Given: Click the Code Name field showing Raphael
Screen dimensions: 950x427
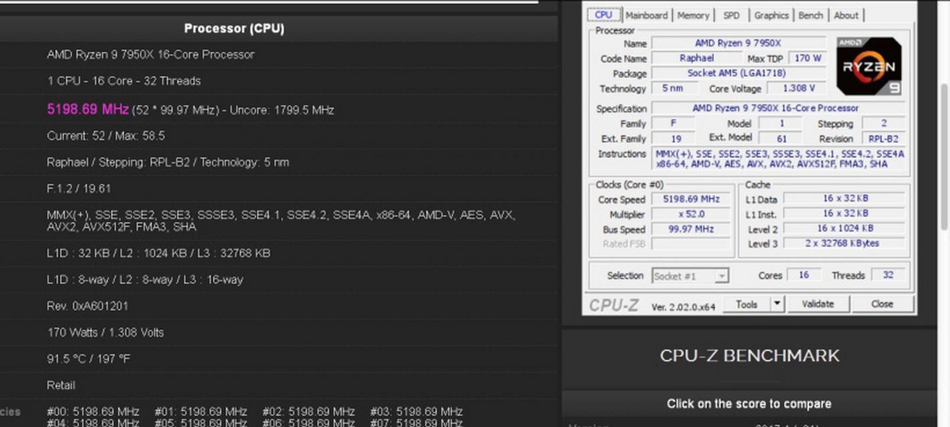Looking at the screenshot, I should pos(696,58).
